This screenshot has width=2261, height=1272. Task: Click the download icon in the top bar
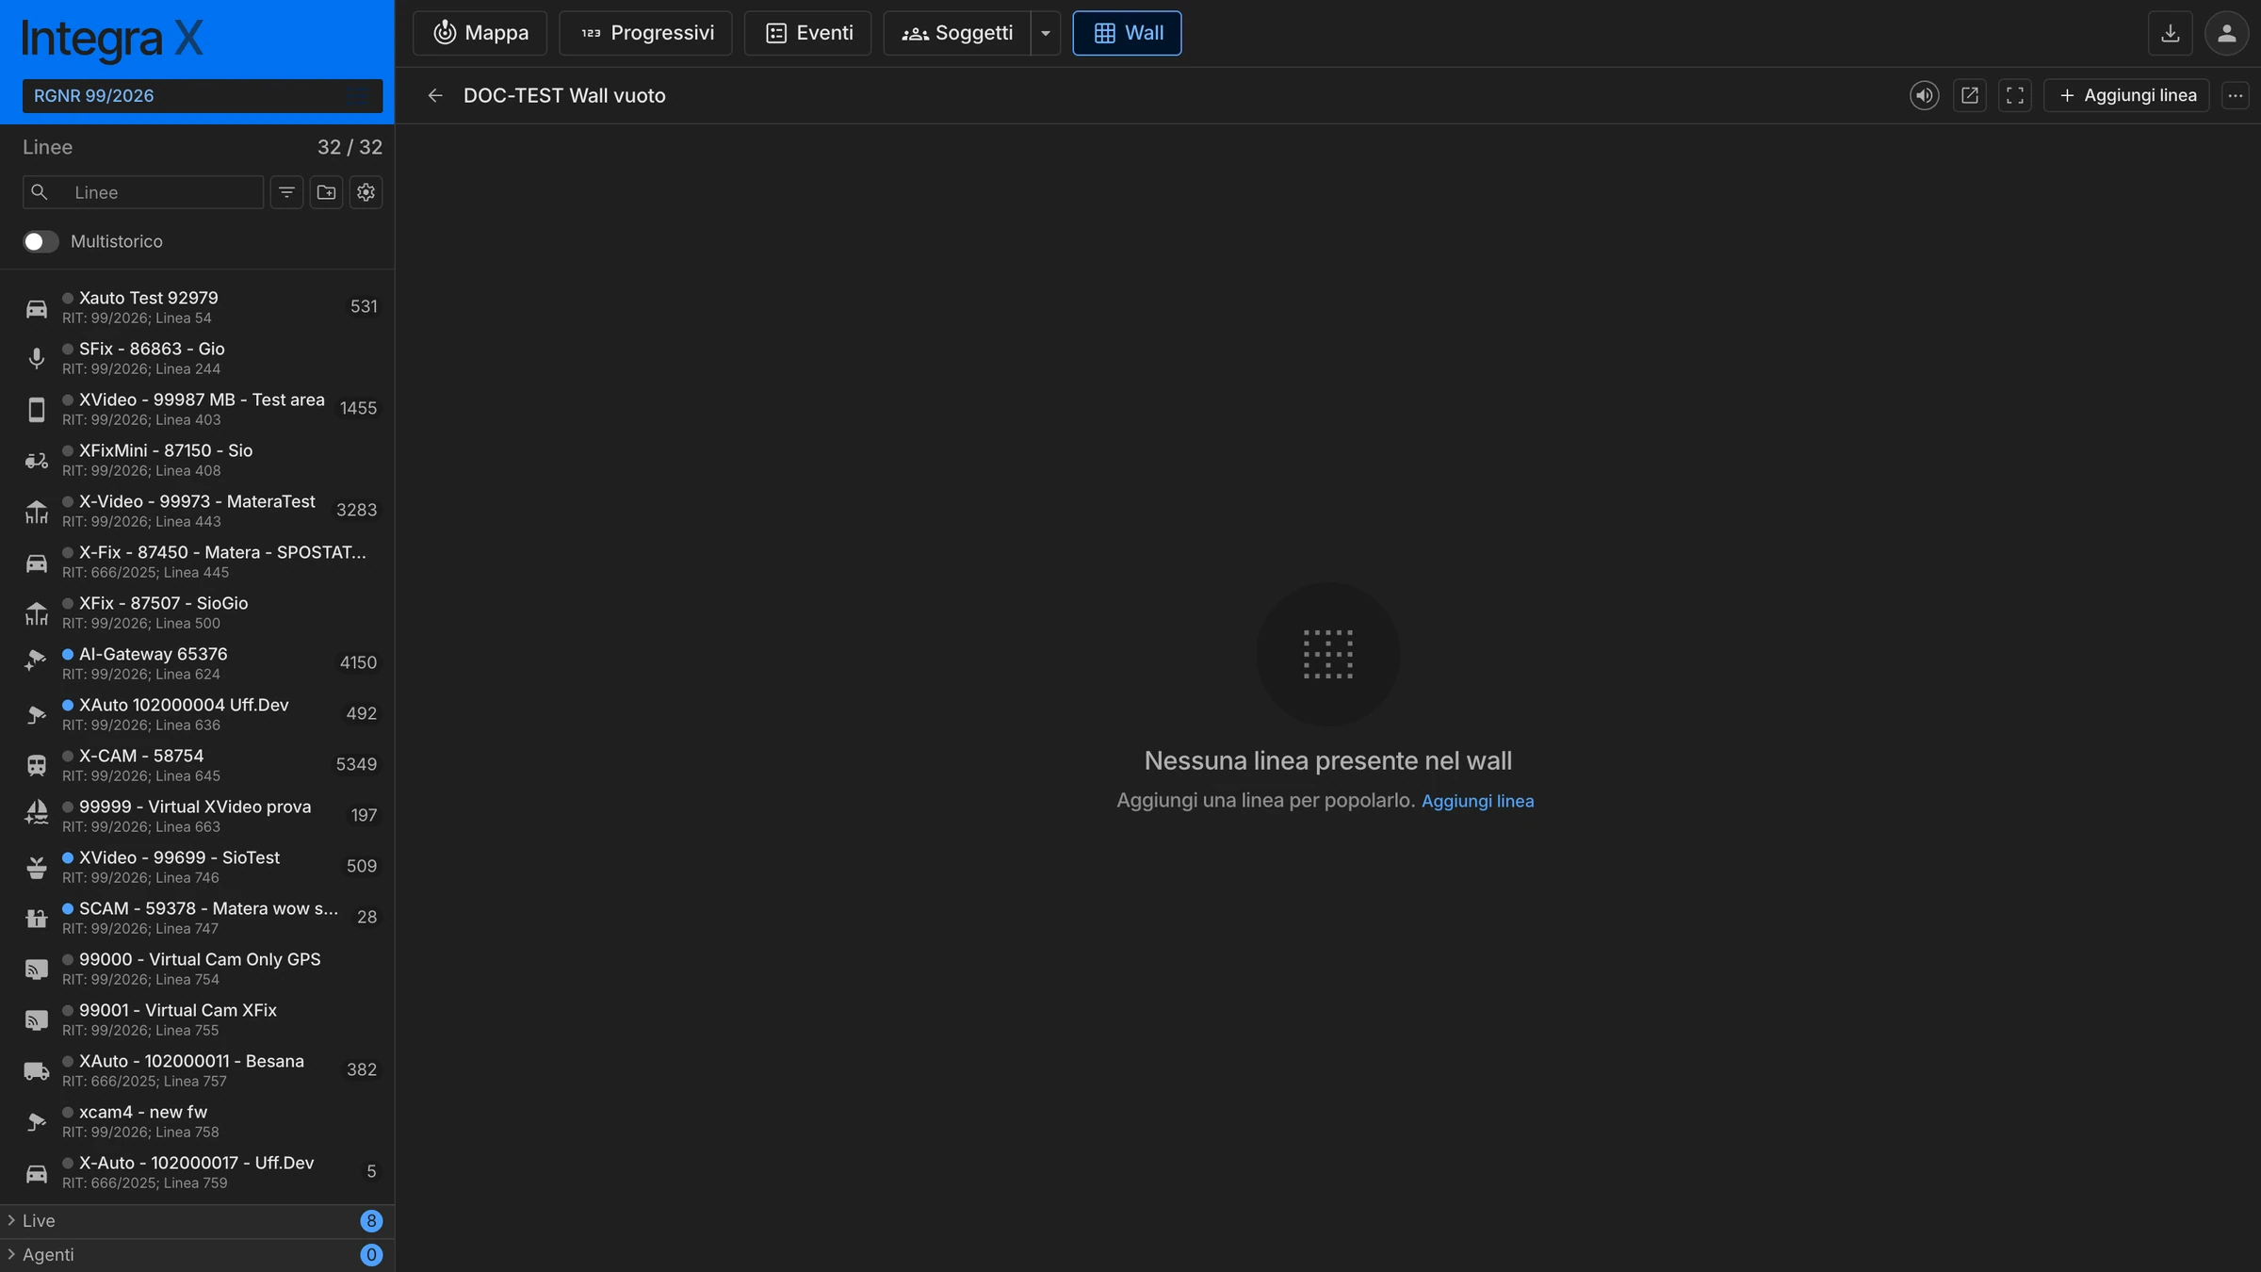click(2171, 33)
